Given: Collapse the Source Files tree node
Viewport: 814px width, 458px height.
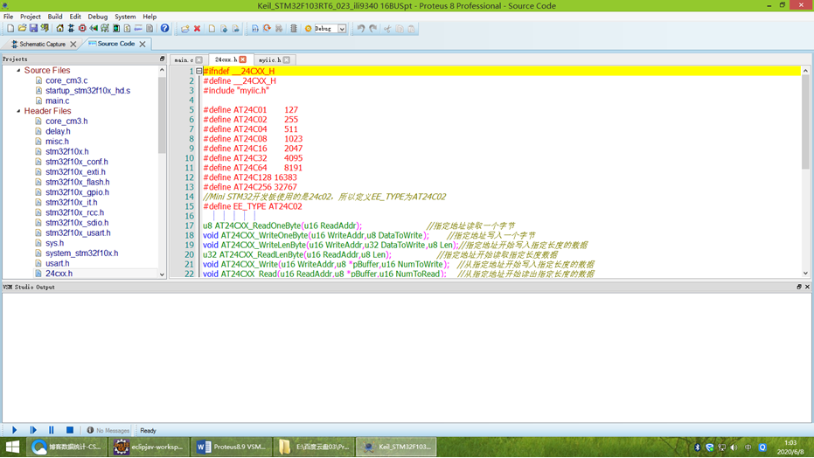Looking at the screenshot, I should [x=18, y=70].
